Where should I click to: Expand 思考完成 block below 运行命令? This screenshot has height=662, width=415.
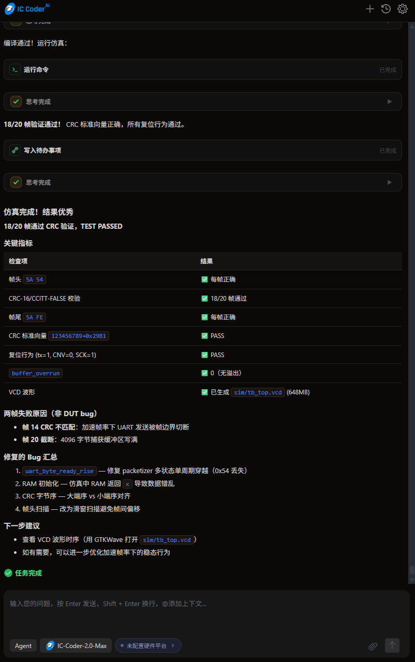pyautogui.click(x=203, y=101)
